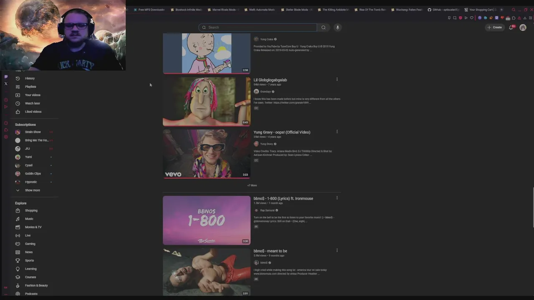Image resolution: width=534 pixels, height=300 pixels.
Task: Open options menu for Yung Gravy oops!
Action: [337, 132]
